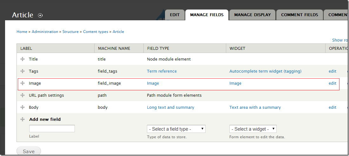Click Autocomplete term widget (tagging) link
The width and height of the screenshot is (349, 156).
point(265,71)
